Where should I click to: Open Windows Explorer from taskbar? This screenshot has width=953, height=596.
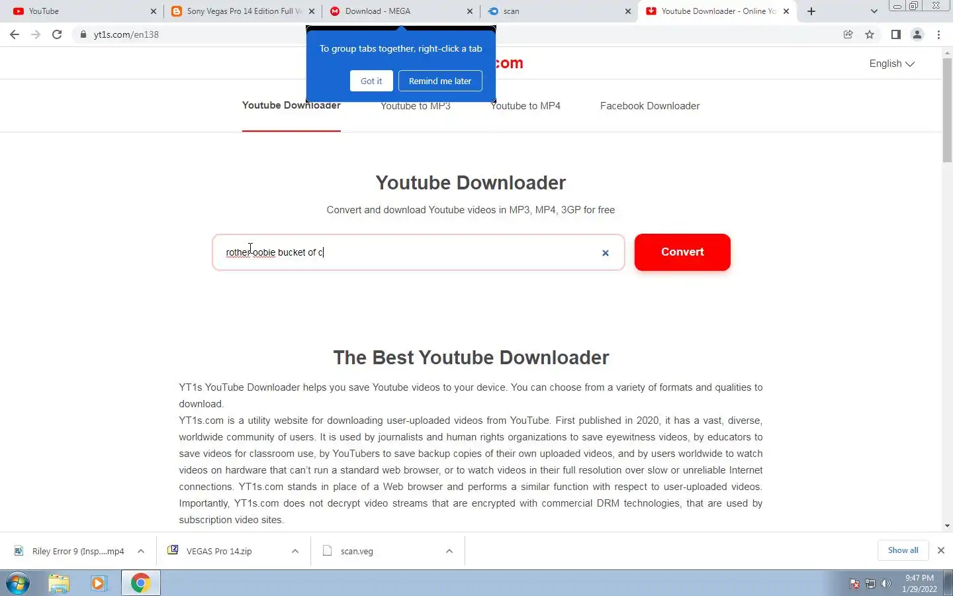(59, 583)
